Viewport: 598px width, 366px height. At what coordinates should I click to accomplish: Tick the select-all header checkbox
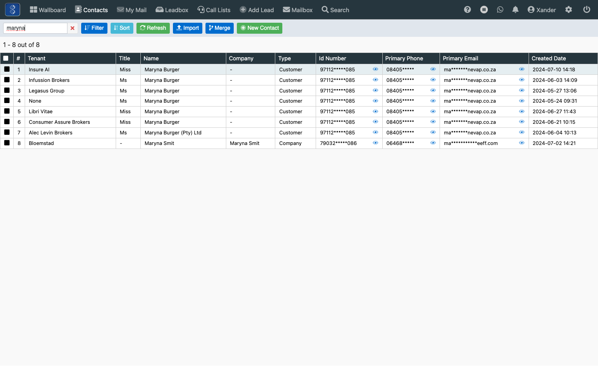tap(6, 58)
